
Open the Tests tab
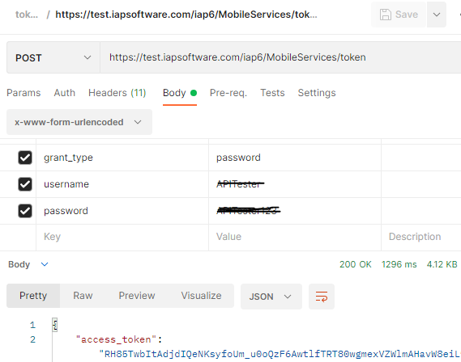[x=272, y=93]
